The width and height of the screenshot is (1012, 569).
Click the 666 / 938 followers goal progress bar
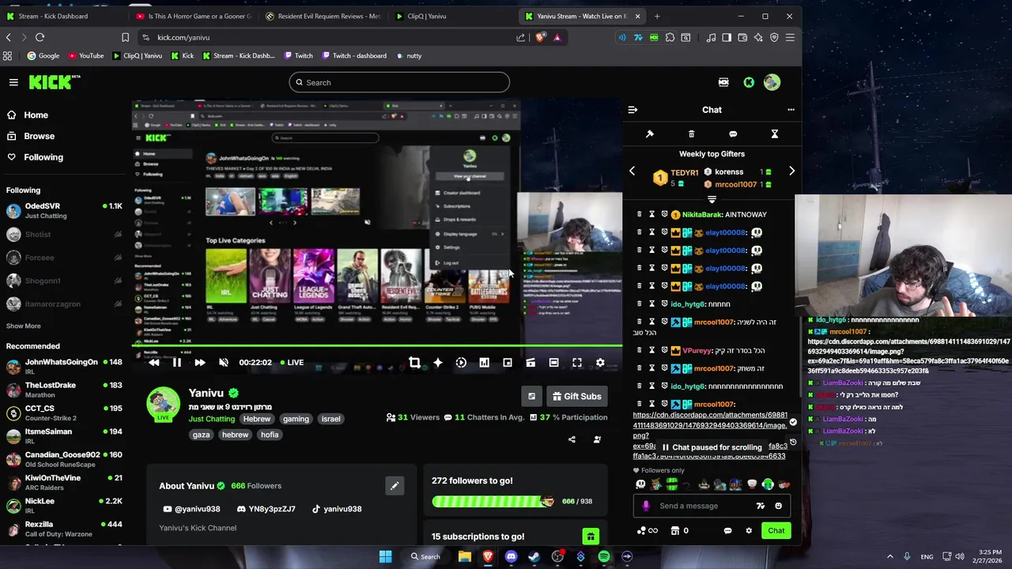[x=493, y=501]
